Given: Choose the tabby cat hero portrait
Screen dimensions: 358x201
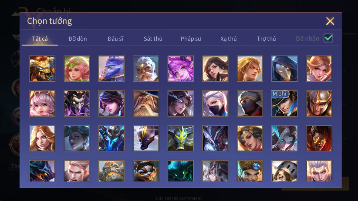Looking at the screenshot, I should (146, 171).
